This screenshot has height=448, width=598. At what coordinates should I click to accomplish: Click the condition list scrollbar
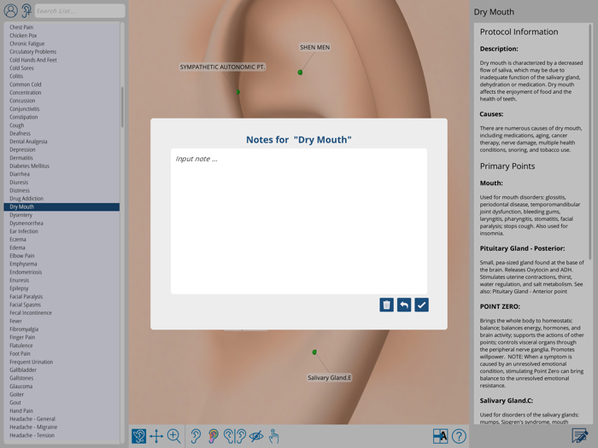pos(122,107)
